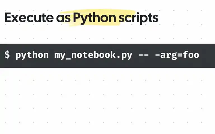Click the letter "E" starting the title

pos(8,18)
